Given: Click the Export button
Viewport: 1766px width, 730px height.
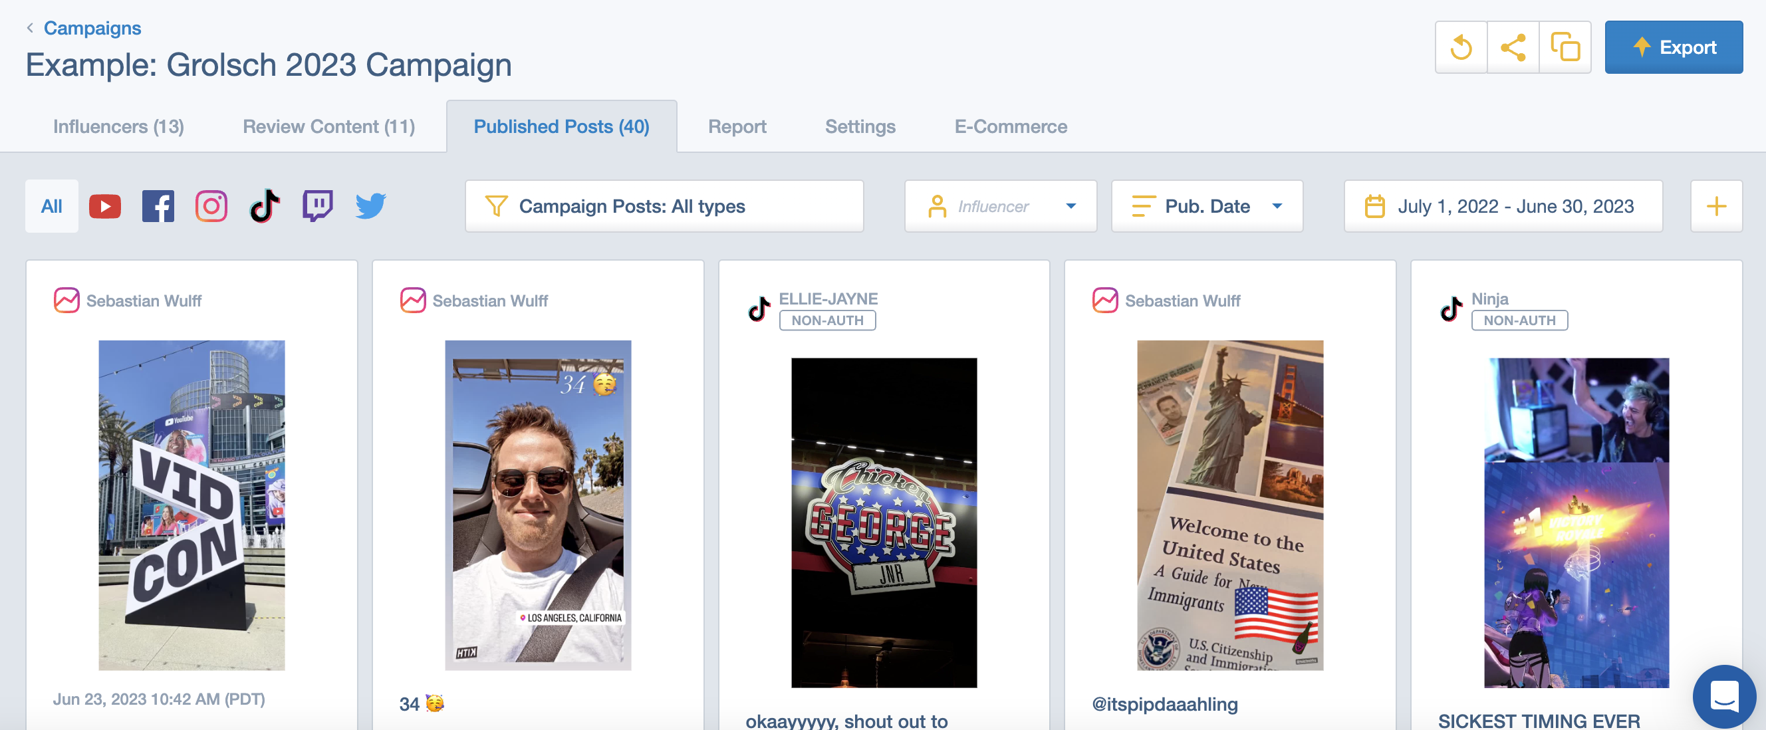Looking at the screenshot, I should (x=1674, y=47).
